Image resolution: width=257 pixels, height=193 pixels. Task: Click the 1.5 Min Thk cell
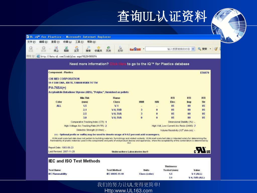click(x=85, y=106)
